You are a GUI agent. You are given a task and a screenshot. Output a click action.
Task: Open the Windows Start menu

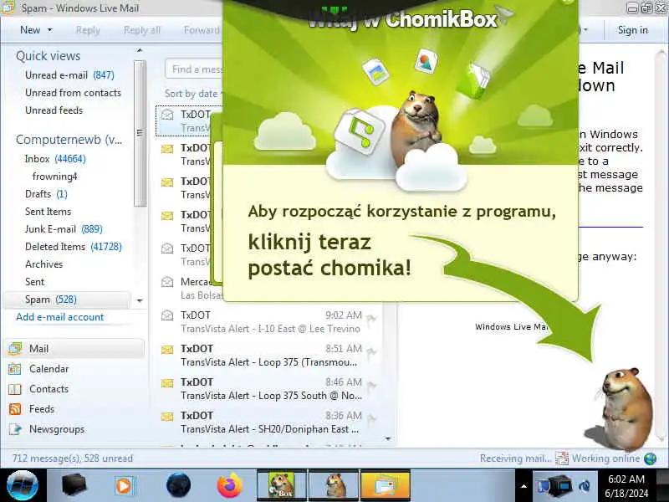[23, 485]
